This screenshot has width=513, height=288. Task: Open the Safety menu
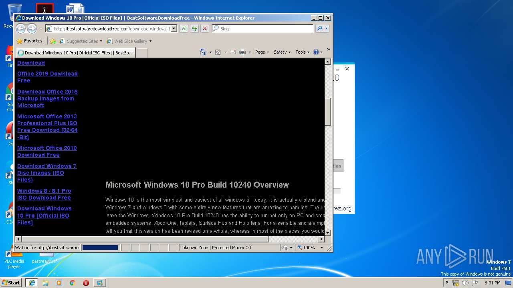coord(282,52)
